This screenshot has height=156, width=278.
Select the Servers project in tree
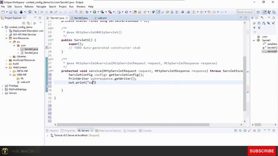click(11, 93)
